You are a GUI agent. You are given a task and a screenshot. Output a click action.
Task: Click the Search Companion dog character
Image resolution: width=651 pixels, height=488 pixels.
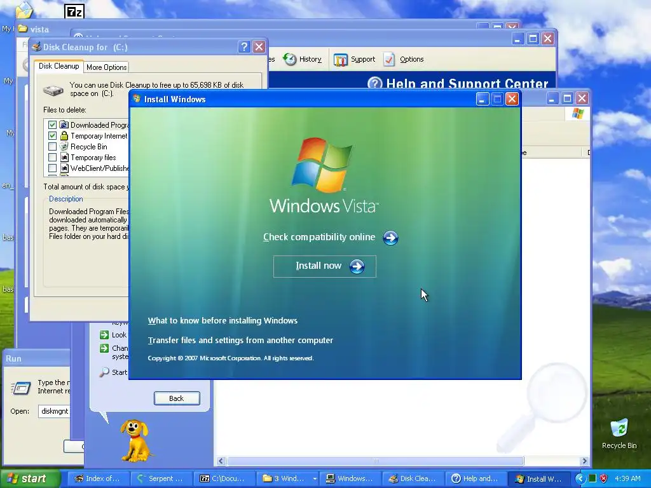point(135,440)
